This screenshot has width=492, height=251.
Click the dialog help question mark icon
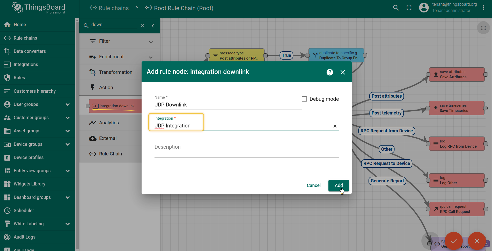coord(329,72)
